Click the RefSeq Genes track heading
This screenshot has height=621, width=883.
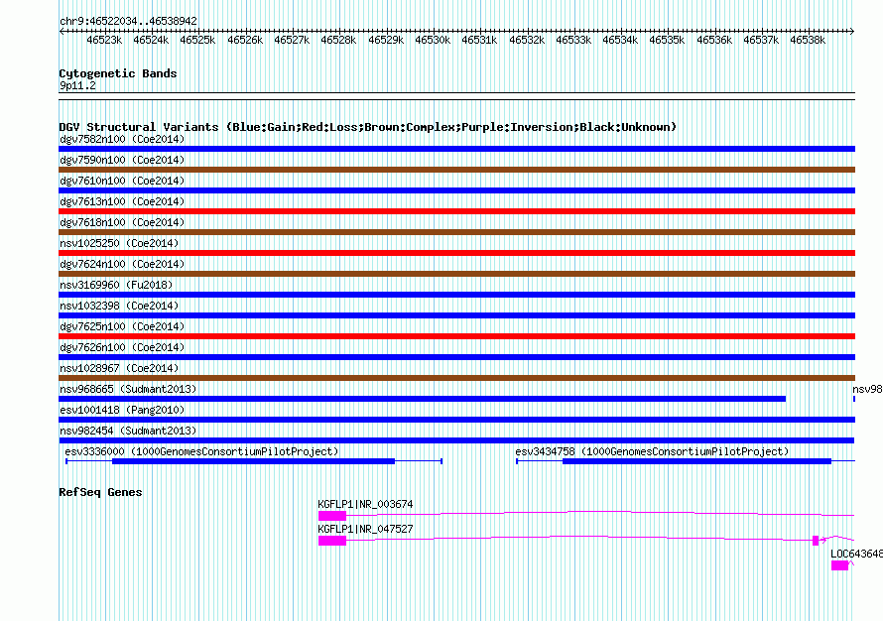[100, 492]
